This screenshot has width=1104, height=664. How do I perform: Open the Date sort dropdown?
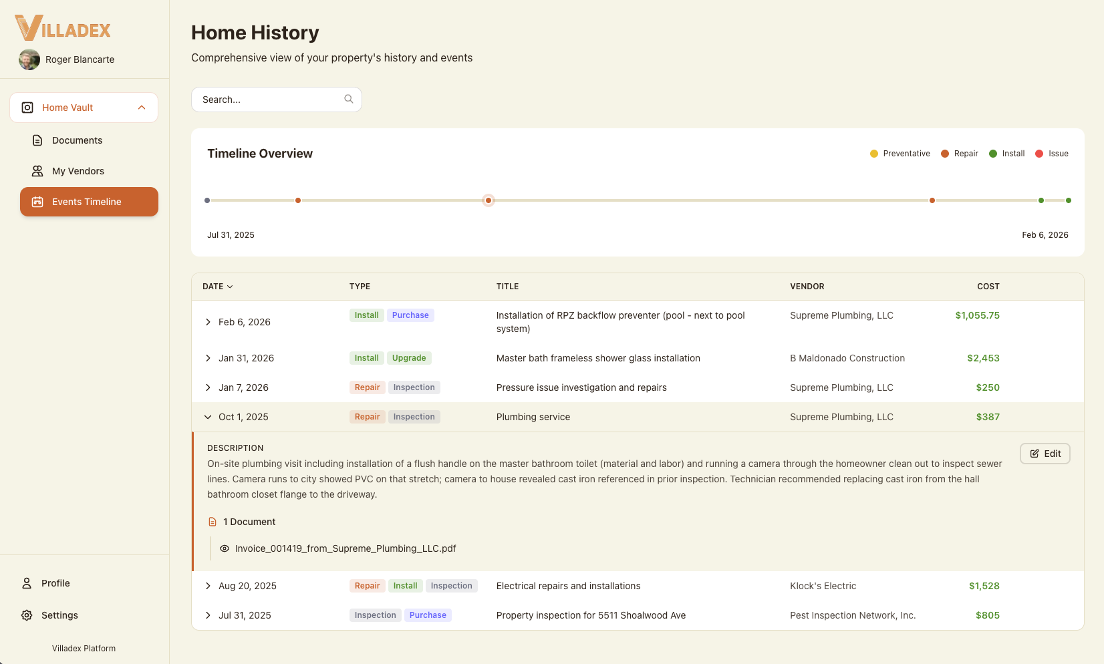tap(217, 286)
